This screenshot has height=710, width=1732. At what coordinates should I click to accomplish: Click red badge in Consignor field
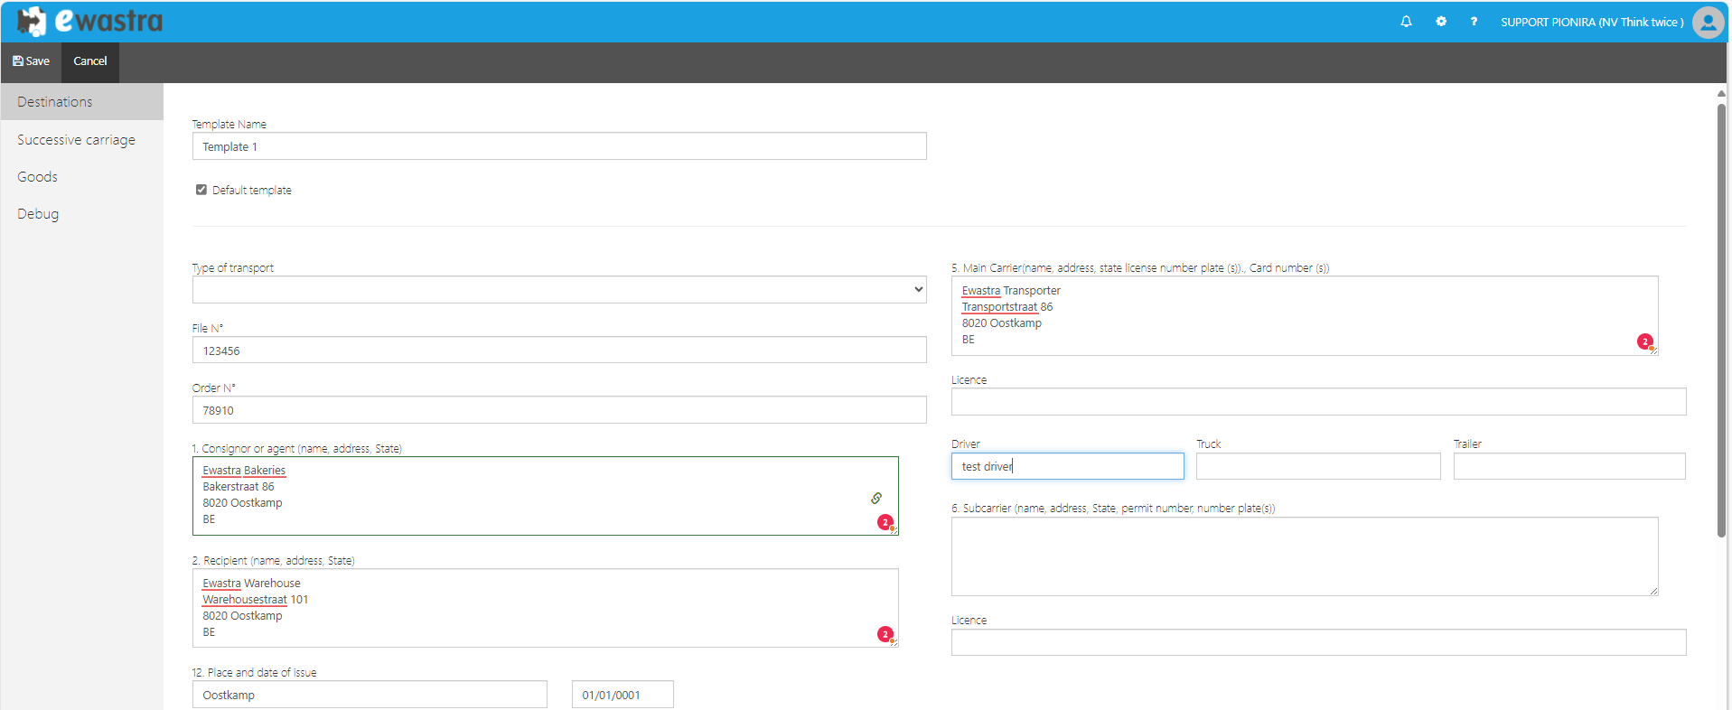(885, 522)
